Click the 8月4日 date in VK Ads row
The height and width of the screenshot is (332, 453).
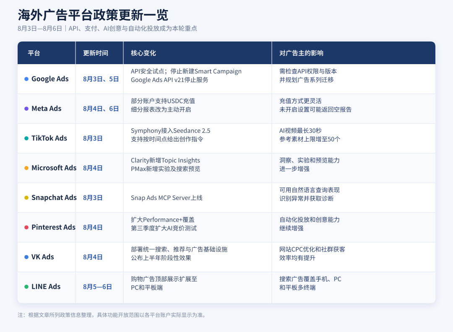pos(93,257)
